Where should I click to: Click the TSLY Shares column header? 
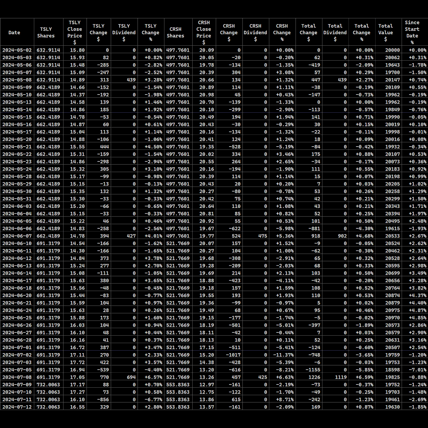point(46,32)
